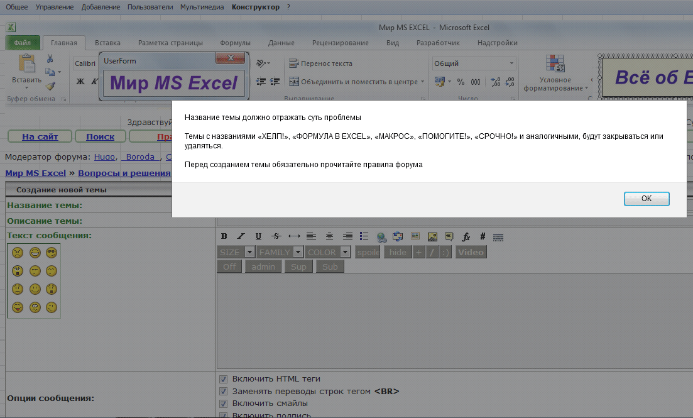
Task: Decrease indent in the Excel ribbon
Action: tap(261, 81)
